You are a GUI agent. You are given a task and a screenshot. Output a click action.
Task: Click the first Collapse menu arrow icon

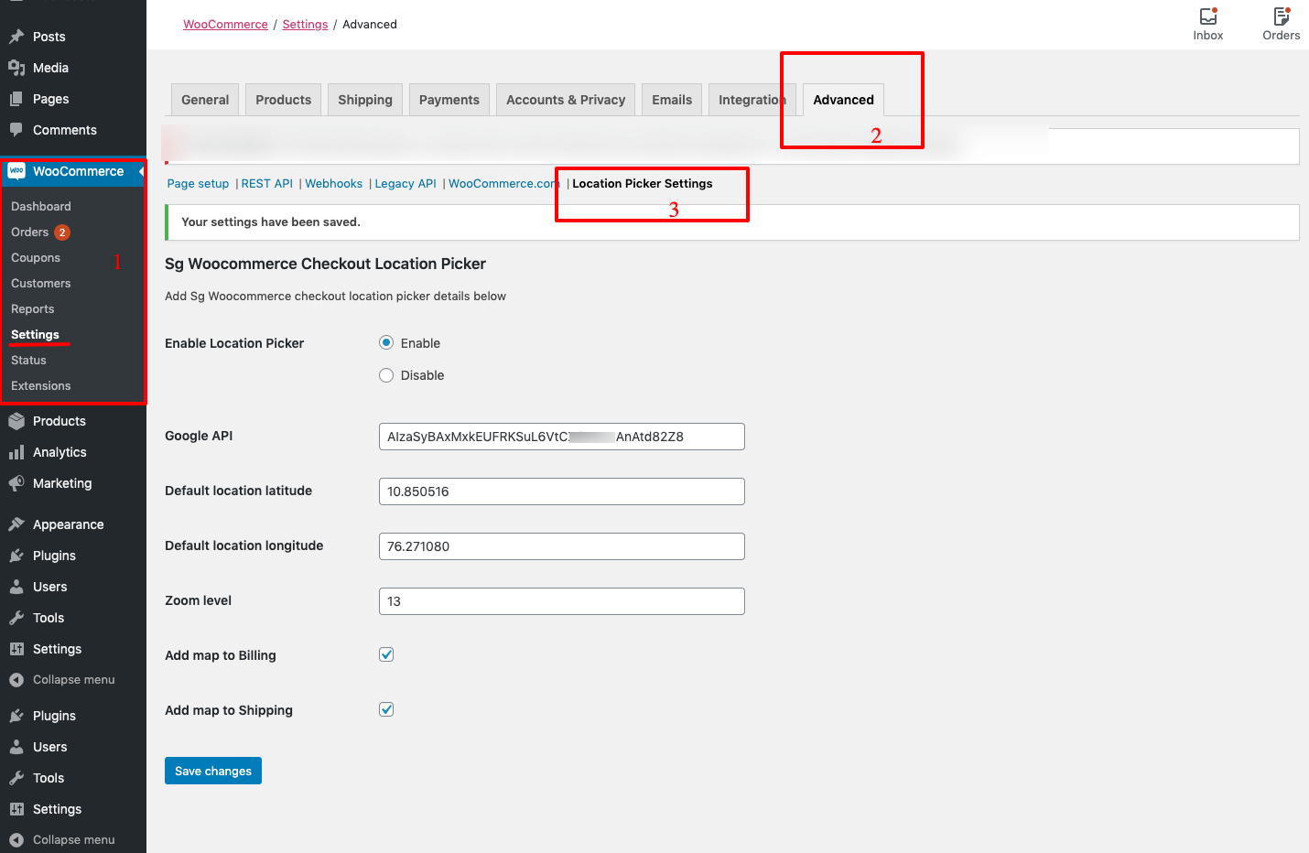[16, 680]
